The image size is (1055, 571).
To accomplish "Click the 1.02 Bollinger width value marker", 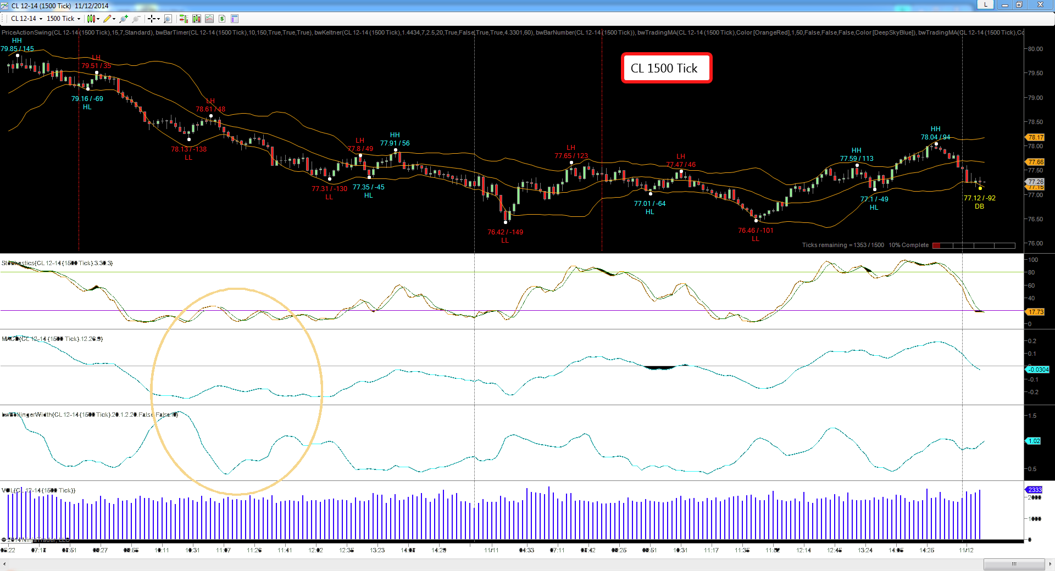I will 1034,441.
